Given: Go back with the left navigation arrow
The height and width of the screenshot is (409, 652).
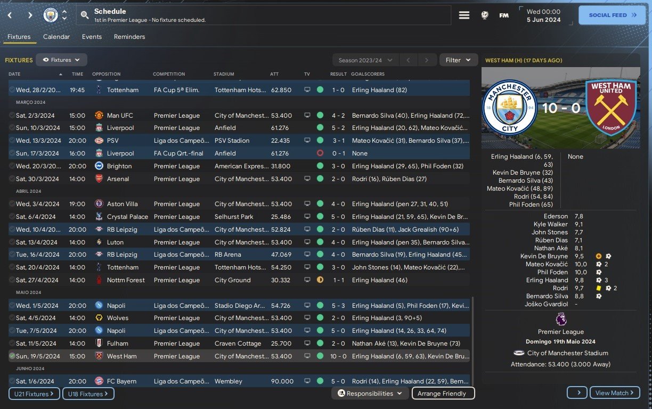Looking at the screenshot, I should [x=10, y=15].
